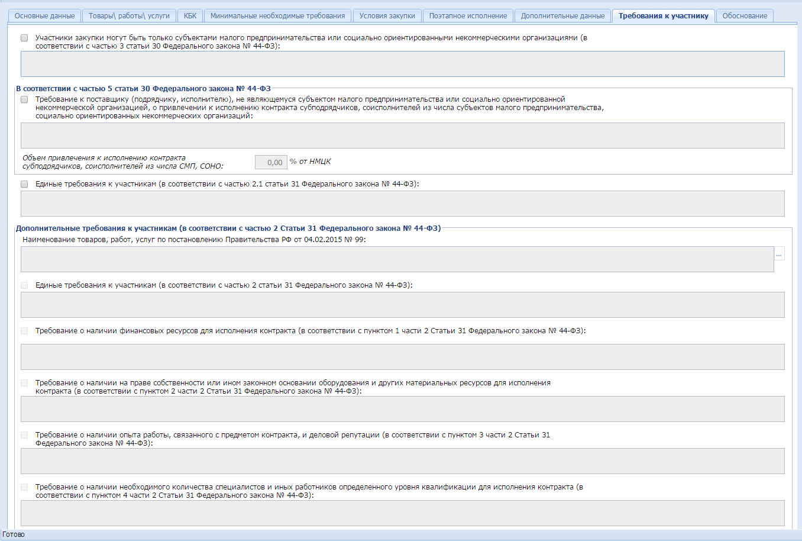This screenshot has height=541, width=802.
Task: Click the text area under small business participants
Action: 402,64
